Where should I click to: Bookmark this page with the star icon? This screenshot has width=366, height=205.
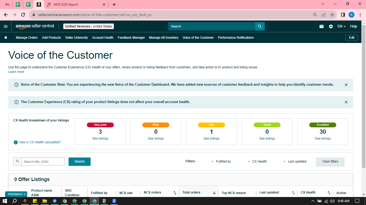[x=332, y=15]
